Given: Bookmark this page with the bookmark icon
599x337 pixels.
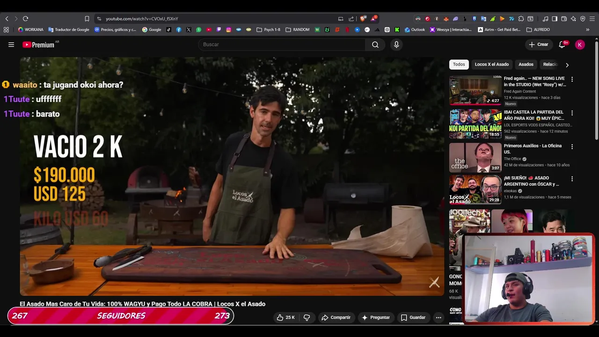Looking at the screenshot, I should coord(87,19).
